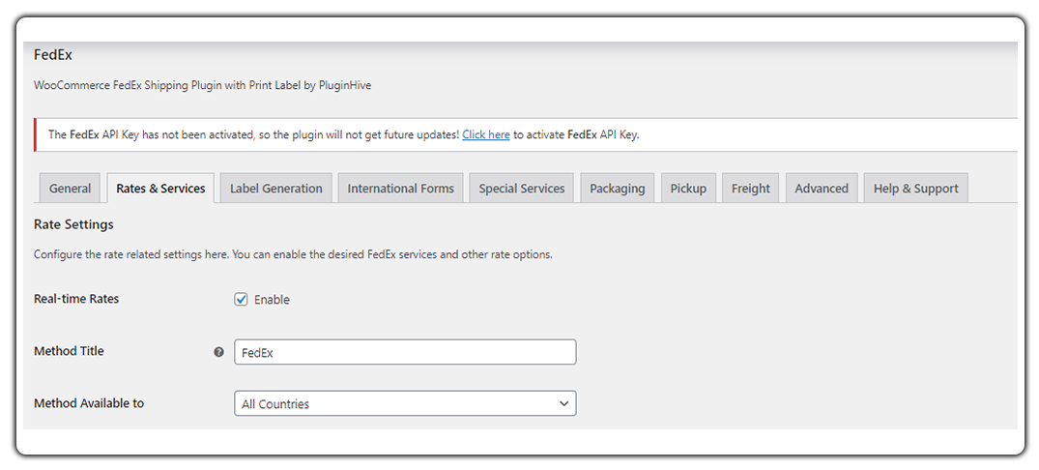Image resolution: width=1039 pixels, height=470 pixels.
Task: Switch to the General tab
Action: tap(70, 189)
